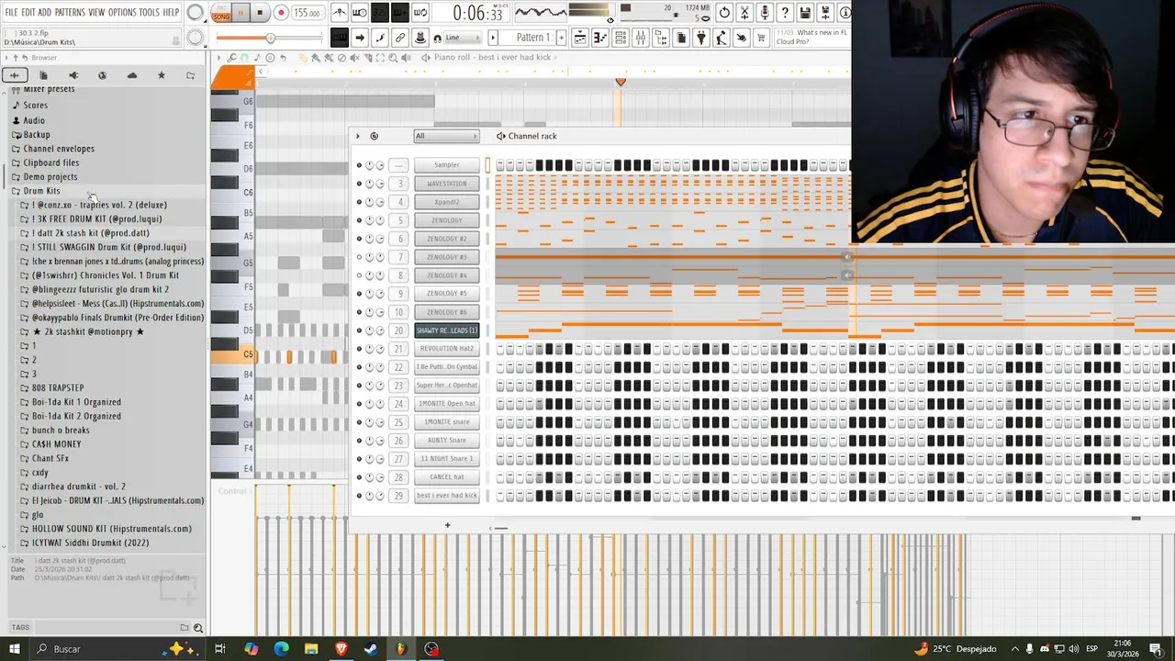The image size is (1175, 661).
Task: Open the 'Line' snap selector dropdown
Action: coord(462,38)
